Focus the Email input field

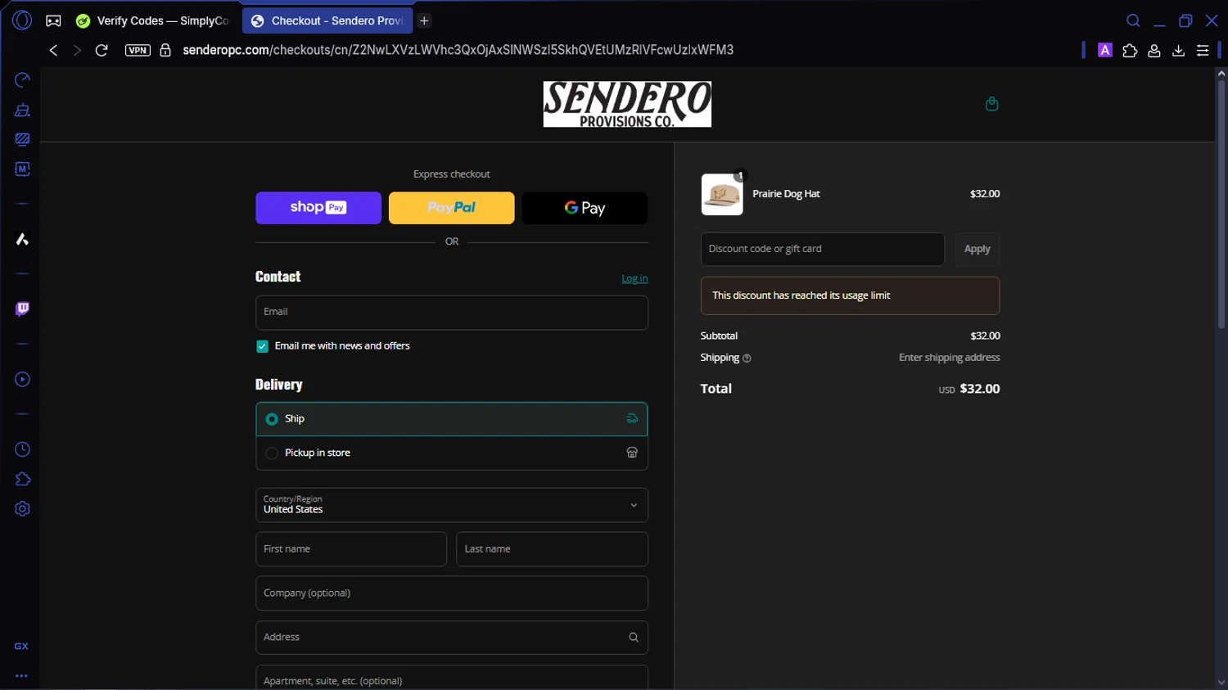click(x=452, y=313)
